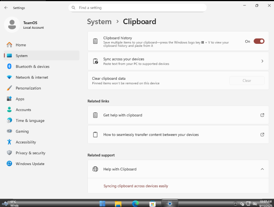The width and height of the screenshot is (274, 207).
Task: Click the Related links heading
Action: (x=98, y=101)
